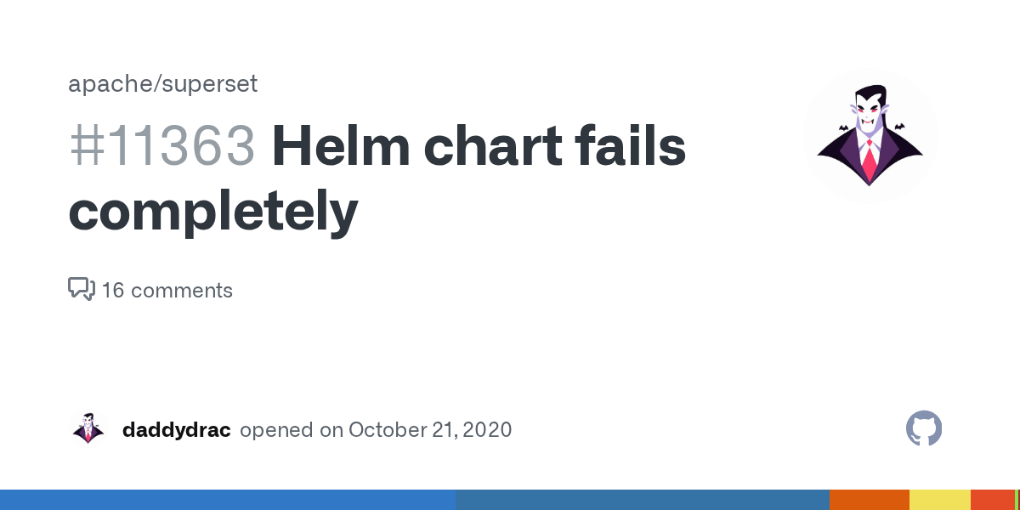Click the speech bubble comments icon
The height and width of the screenshot is (510, 1020).
[x=81, y=289]
